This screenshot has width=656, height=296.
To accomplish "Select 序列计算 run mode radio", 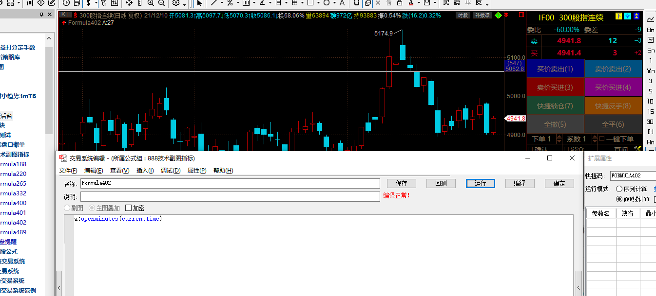I will point(619,189).
